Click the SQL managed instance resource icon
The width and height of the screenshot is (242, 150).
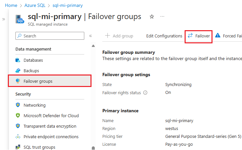[20, 19]
